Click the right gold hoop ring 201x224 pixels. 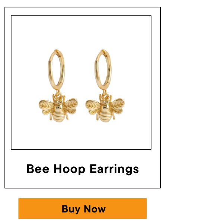[x=103, y=70]
